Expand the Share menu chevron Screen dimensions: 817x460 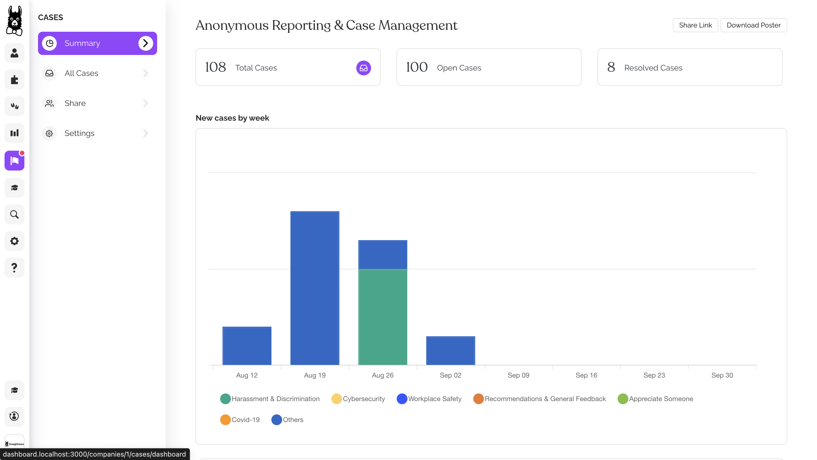tap(145, 103)
